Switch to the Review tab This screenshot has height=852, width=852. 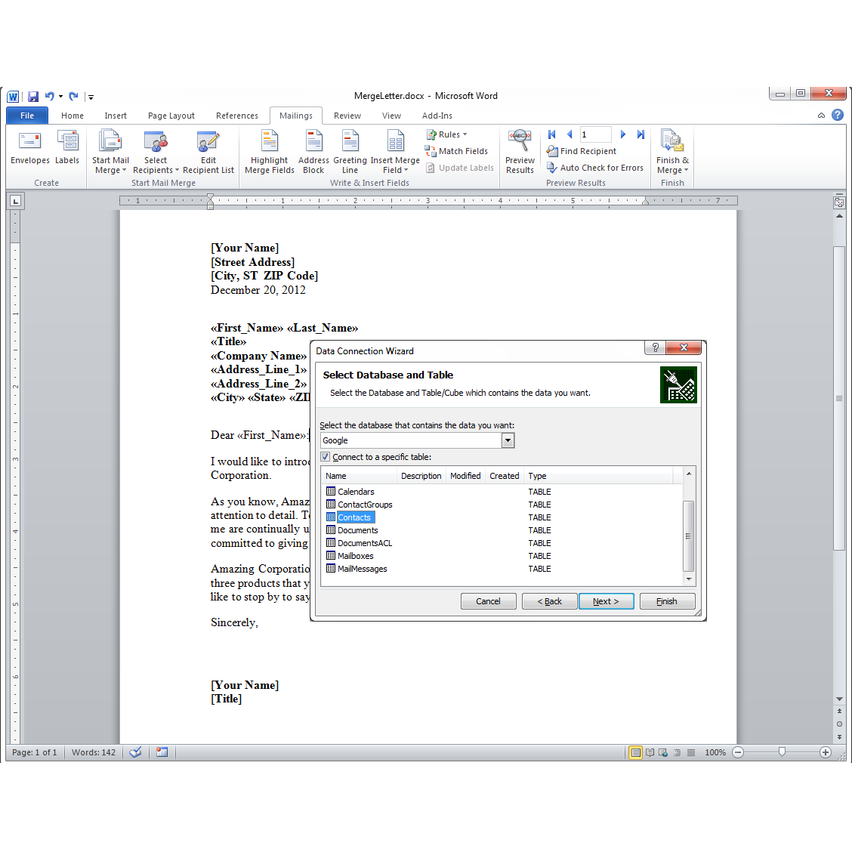[347, 116]
